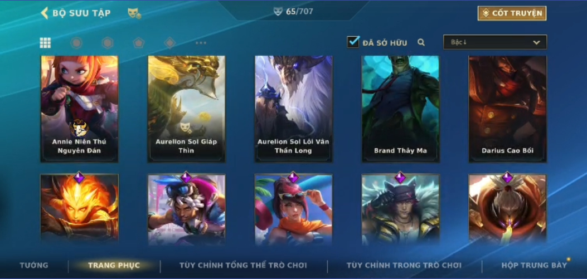Select the Brand Thây Ma skin card
Screen dimensions: 587x279
point(401,109)
